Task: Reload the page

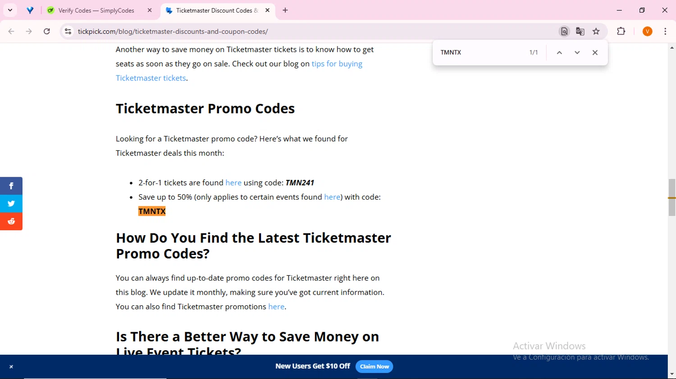Action: coord(47,31)
